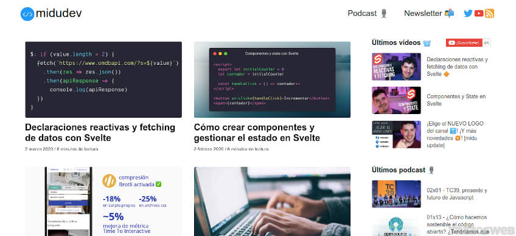Click the Podcast microphone icon in header
Screen dimensions: 516x236
383,13
